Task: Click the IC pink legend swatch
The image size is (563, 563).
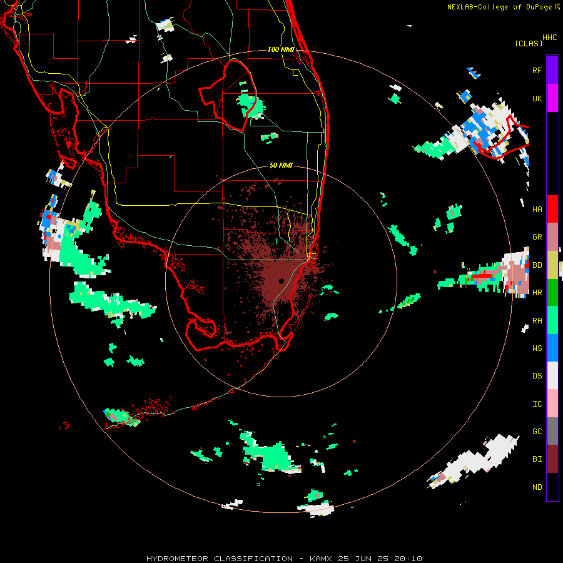Action: (x=552, y=403)
